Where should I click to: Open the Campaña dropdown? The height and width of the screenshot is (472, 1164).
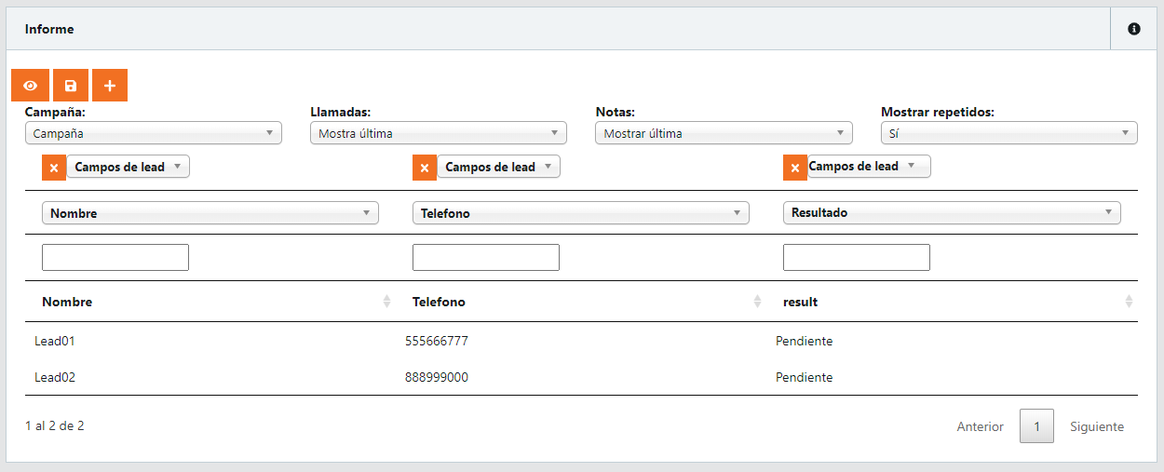coord(154,133)
